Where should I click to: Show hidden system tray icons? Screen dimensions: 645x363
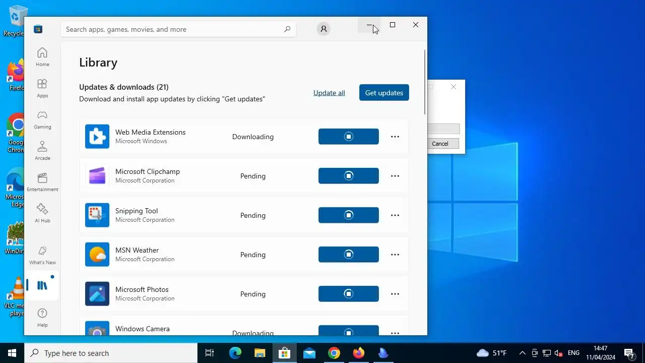(x=522, y=353)
